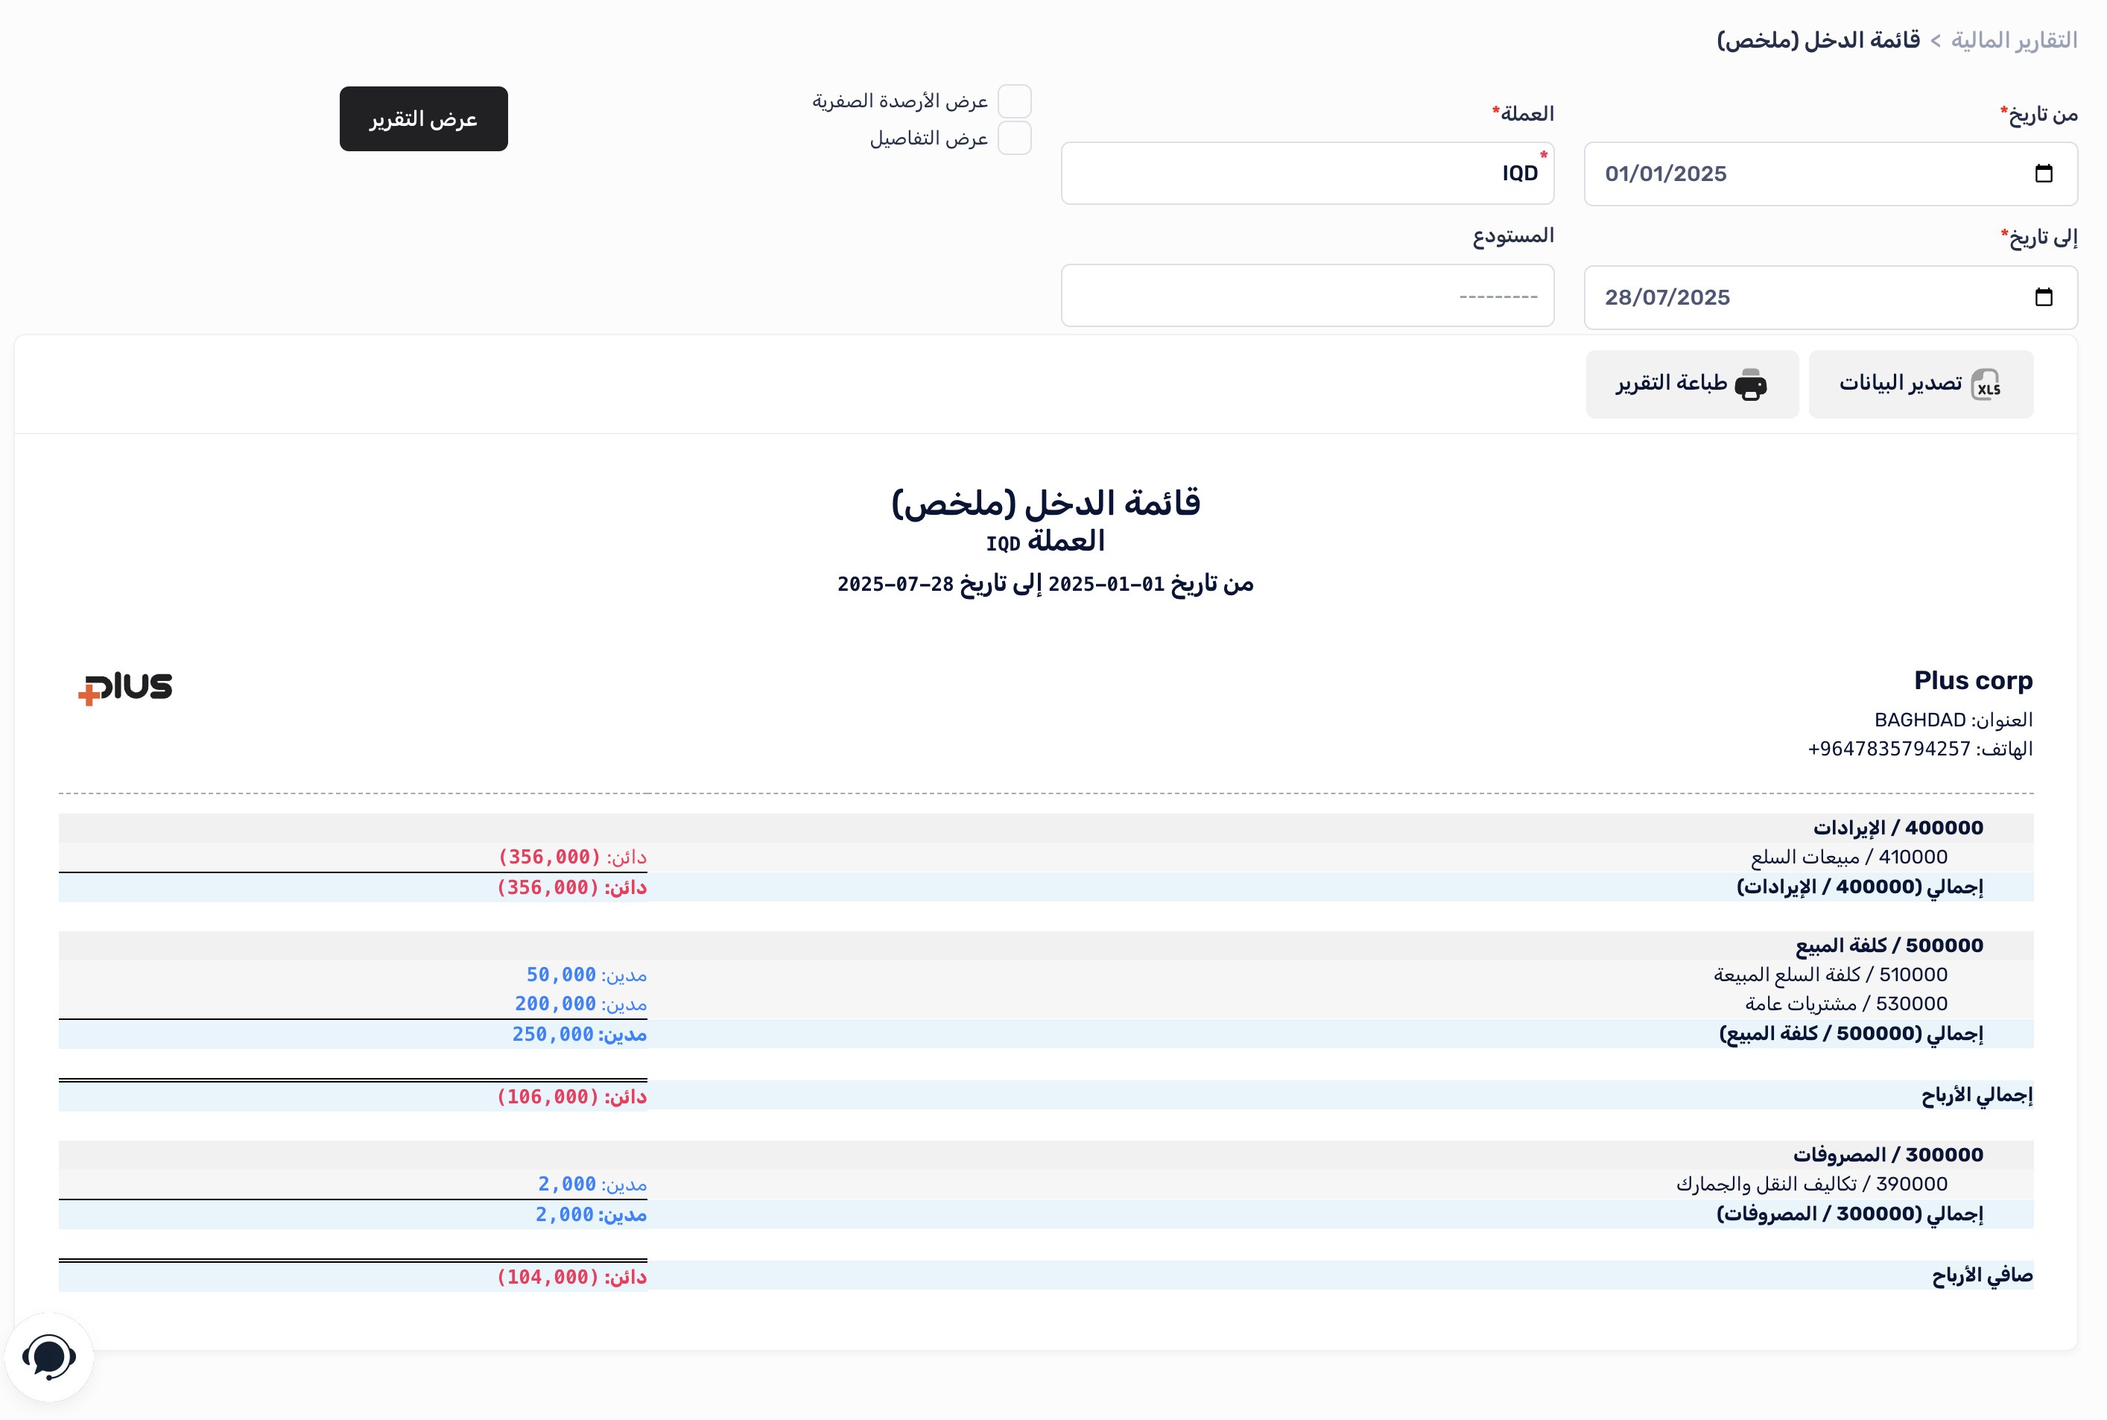This screenshot has height=1420, width=2107.
Task: Open the chat support bubble icon
Action: tap(49, 1356)
